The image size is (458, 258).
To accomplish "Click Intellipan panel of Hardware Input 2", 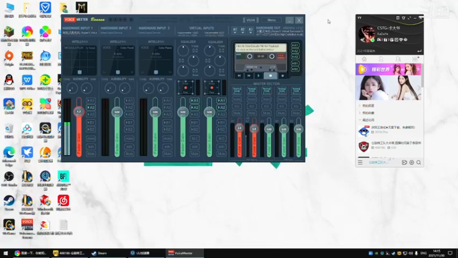I will pos(118,60).
